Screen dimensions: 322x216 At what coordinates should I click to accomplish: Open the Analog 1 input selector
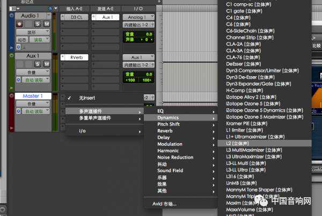coord(137,17)
